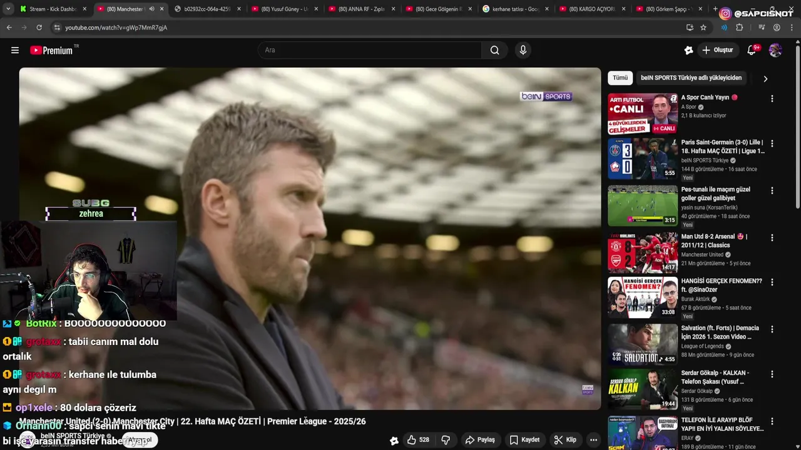Share the video via Paylaş

click(x=479, y=440)
